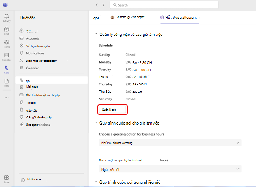The width and height of the screenshot is (256, 187).
Task: Open Notifications settings
Action: pyautogui.click(x=35, y=53)
